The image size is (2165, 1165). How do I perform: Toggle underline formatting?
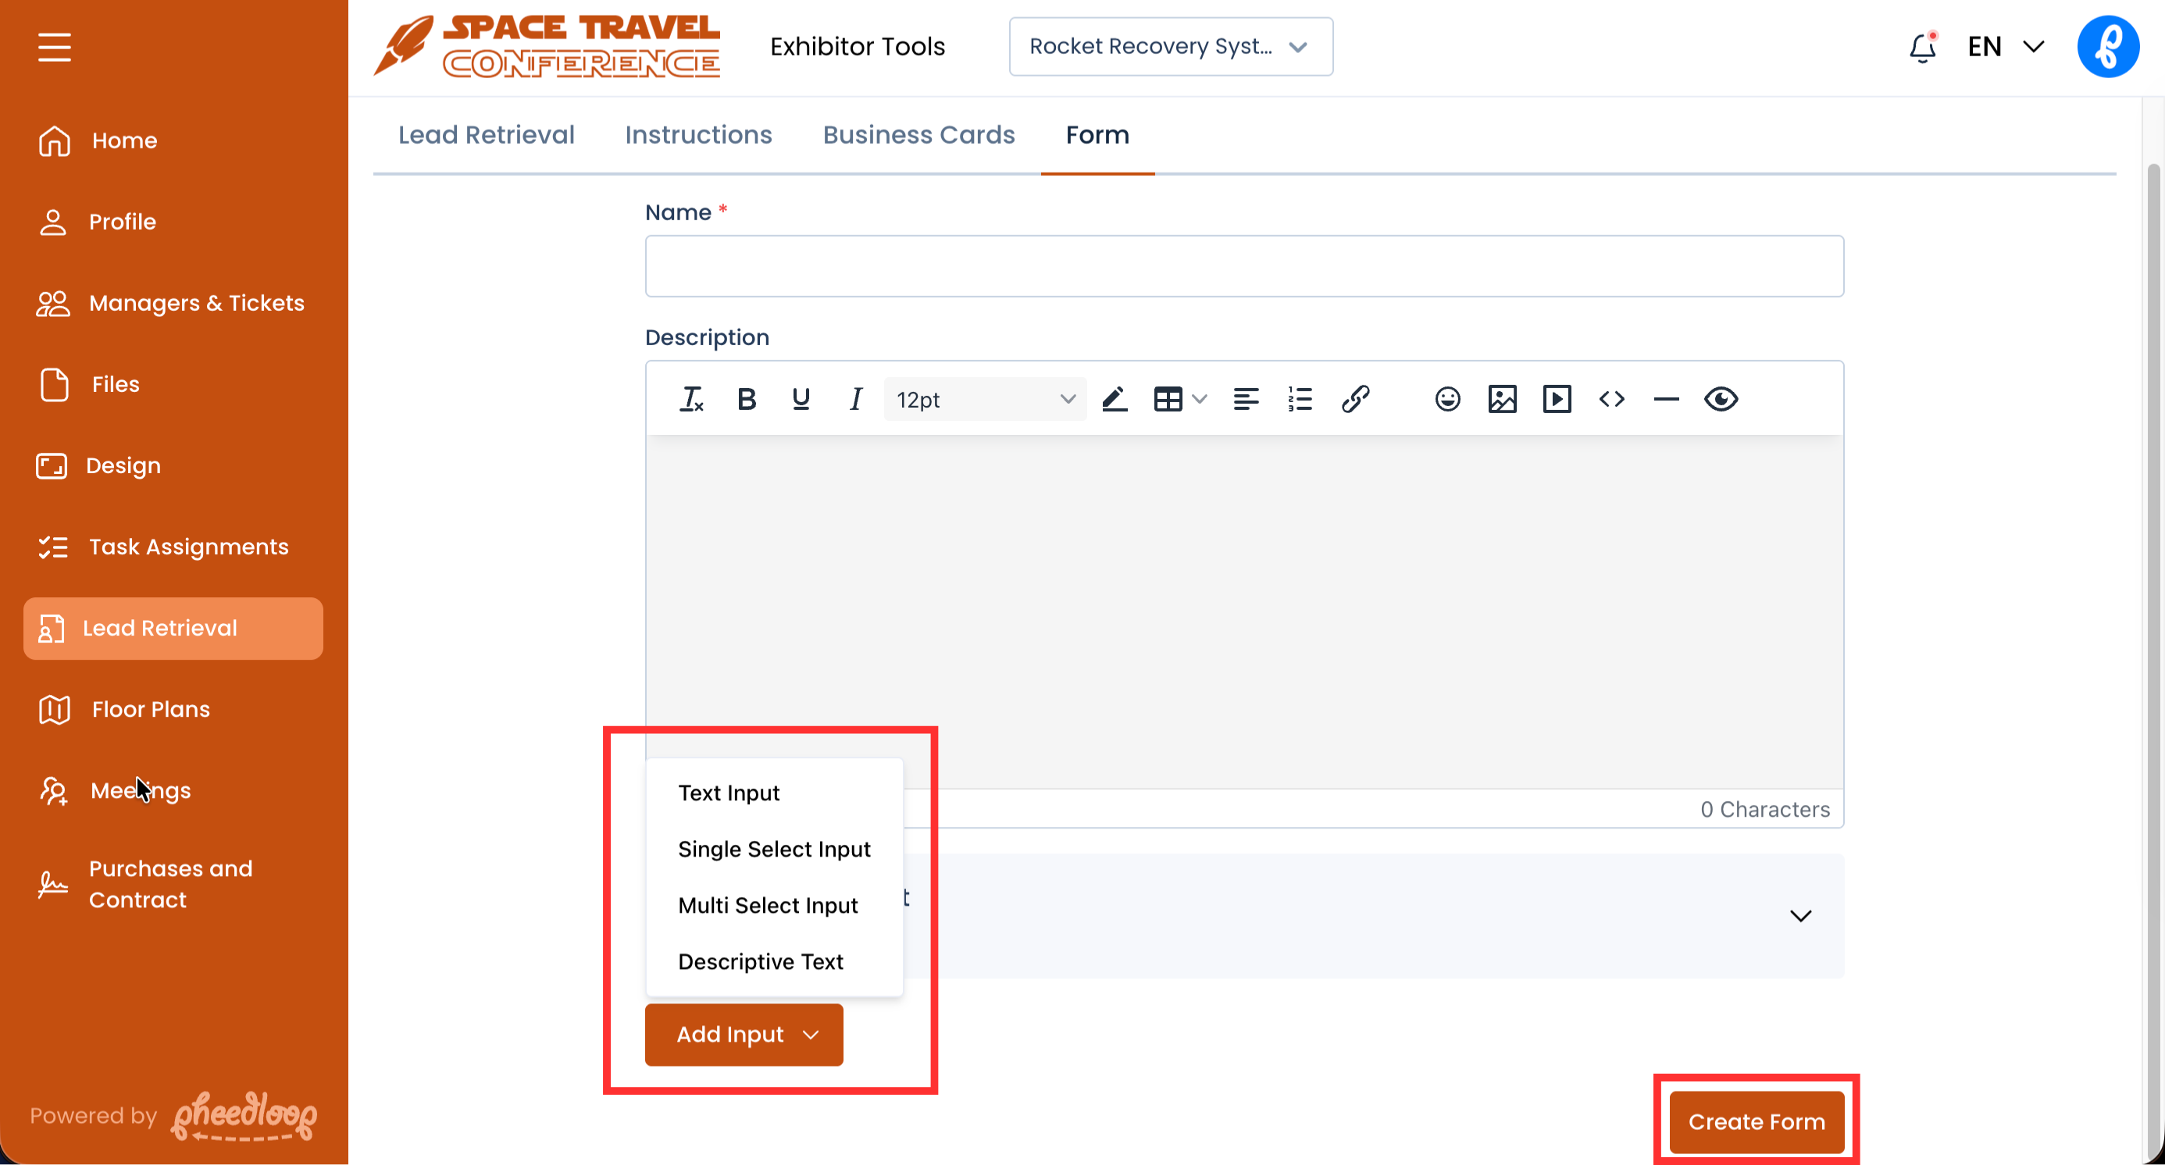801,399
